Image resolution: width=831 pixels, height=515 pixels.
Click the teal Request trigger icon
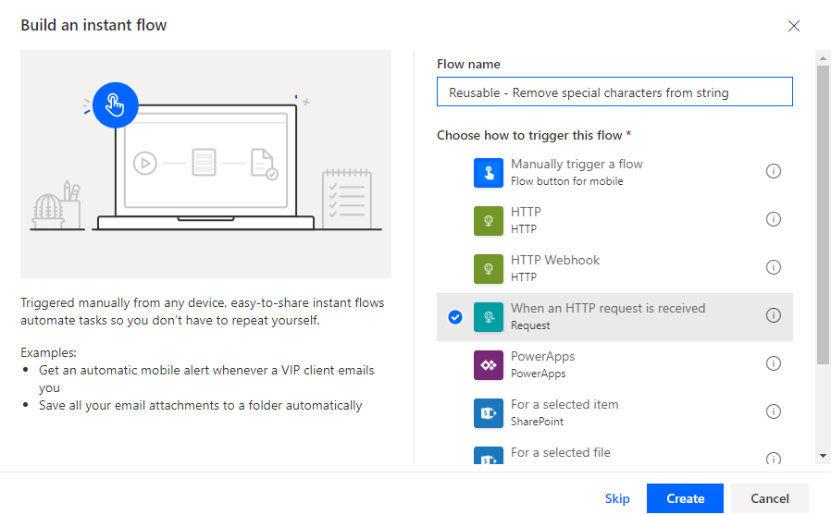(x=488, y=316)
